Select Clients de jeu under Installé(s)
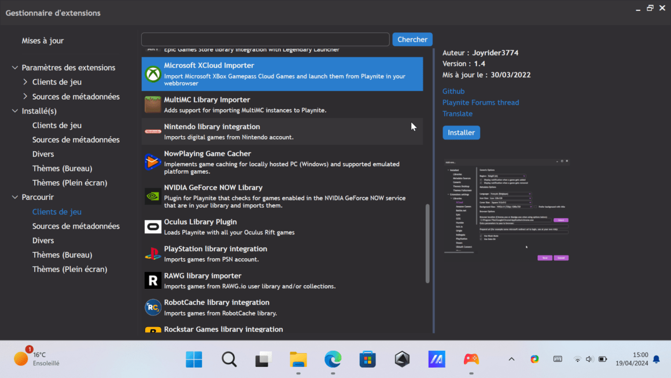This screenshot has width=671, height=378. coord(57,126)
